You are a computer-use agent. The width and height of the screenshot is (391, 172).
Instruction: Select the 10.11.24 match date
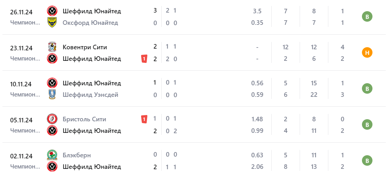pos(21,84)
